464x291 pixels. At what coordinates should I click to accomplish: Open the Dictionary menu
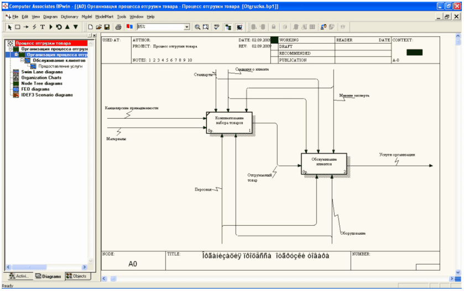tap(70, 17)
